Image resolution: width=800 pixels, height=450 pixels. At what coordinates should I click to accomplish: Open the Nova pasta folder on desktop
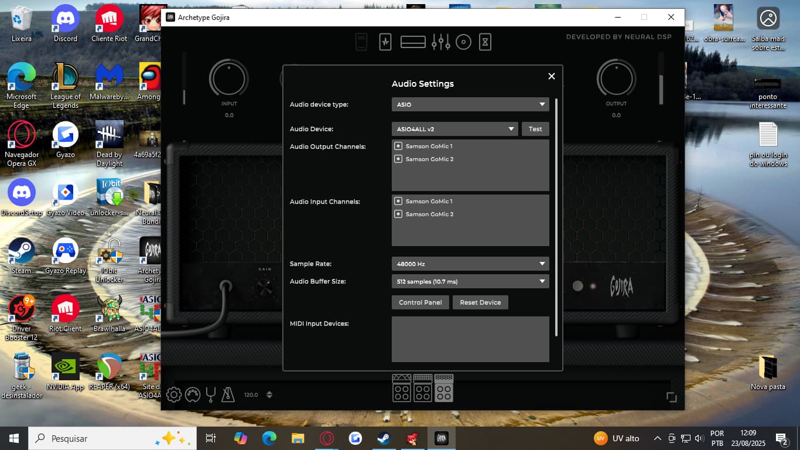click(768, 372)
